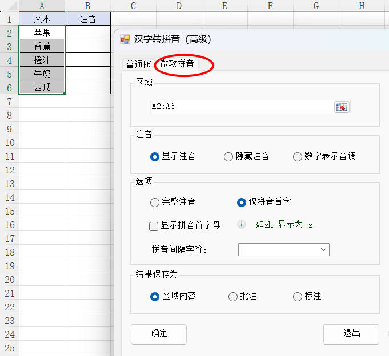Select 数字表示音调 radio option
Screen dimensions: 389x356
[297, 156]
